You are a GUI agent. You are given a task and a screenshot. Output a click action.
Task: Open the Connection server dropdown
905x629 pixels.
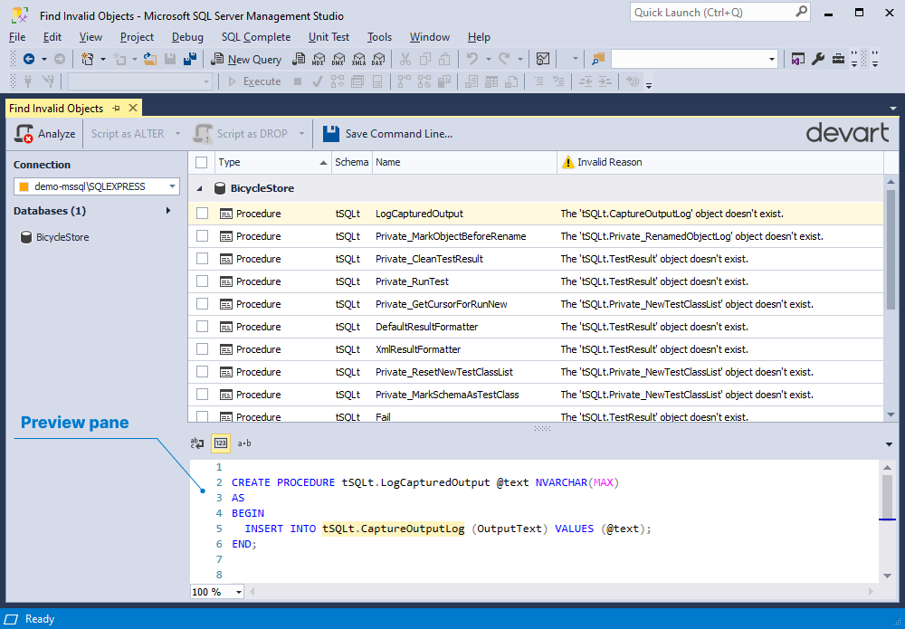172,186
